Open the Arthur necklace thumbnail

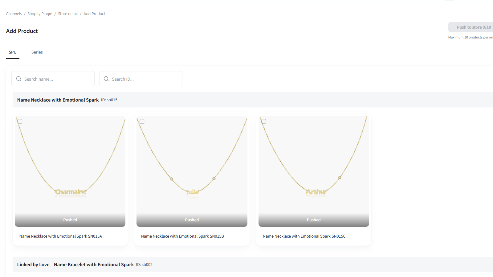click(314, 171)
